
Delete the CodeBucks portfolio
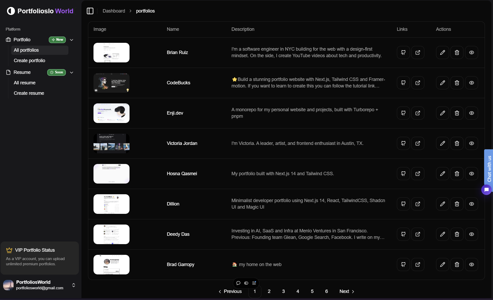pos(457,83)
